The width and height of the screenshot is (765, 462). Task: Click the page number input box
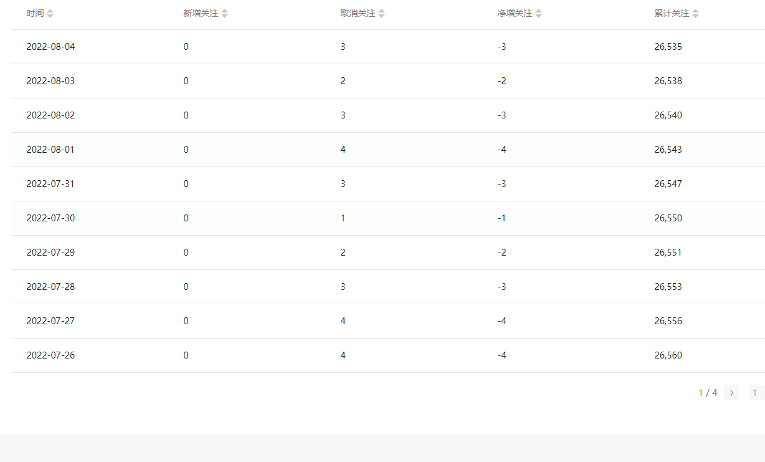756,393
